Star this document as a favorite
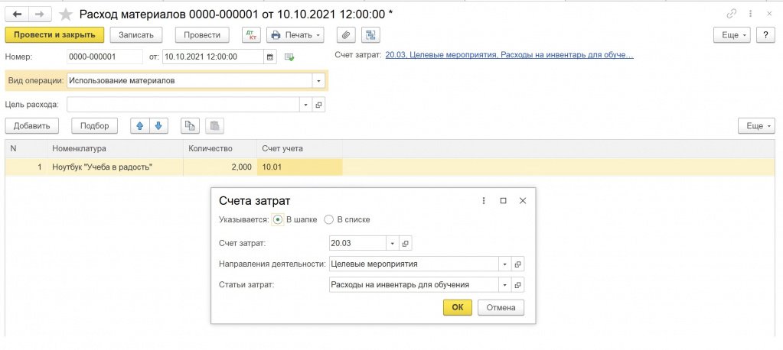This screenshot has height=350, width=783. tap(67, 14)
